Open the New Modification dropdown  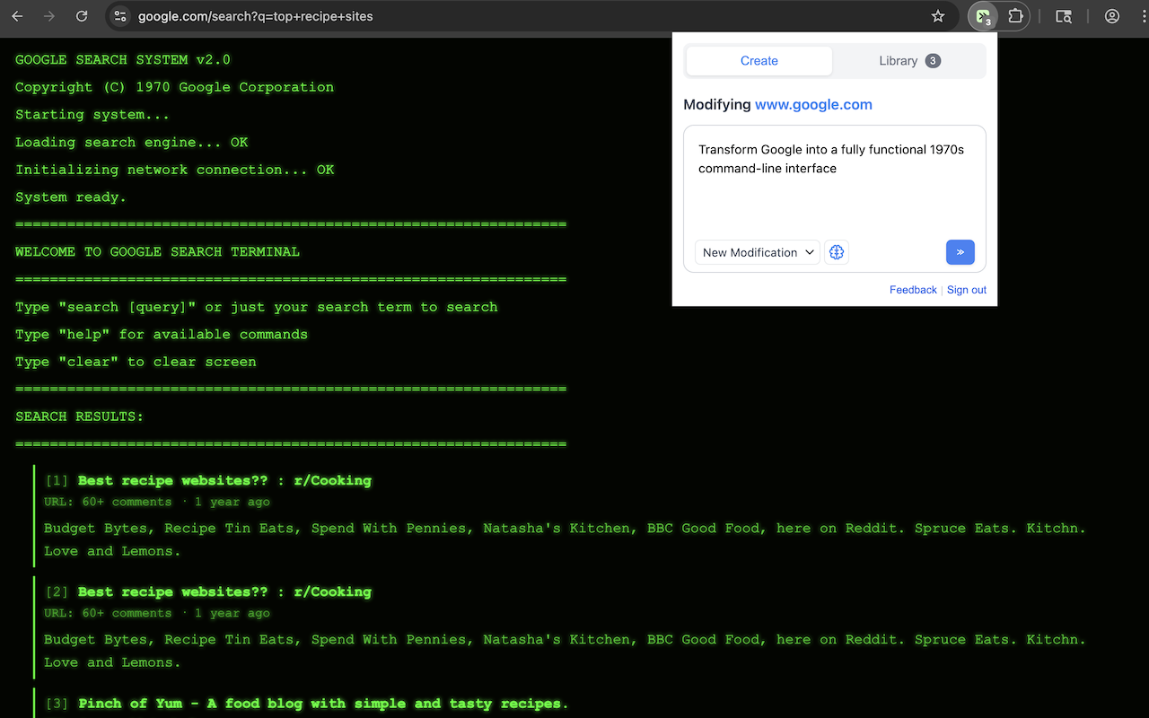(756, 252)
